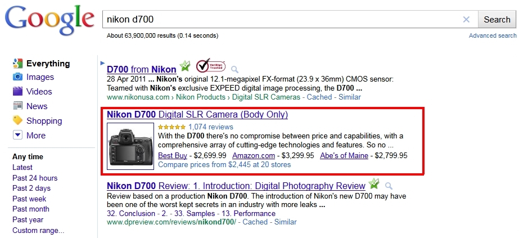The image size is (519, 238).
Task: Open Custom range date filter
Action: click(x=38, y=230)
